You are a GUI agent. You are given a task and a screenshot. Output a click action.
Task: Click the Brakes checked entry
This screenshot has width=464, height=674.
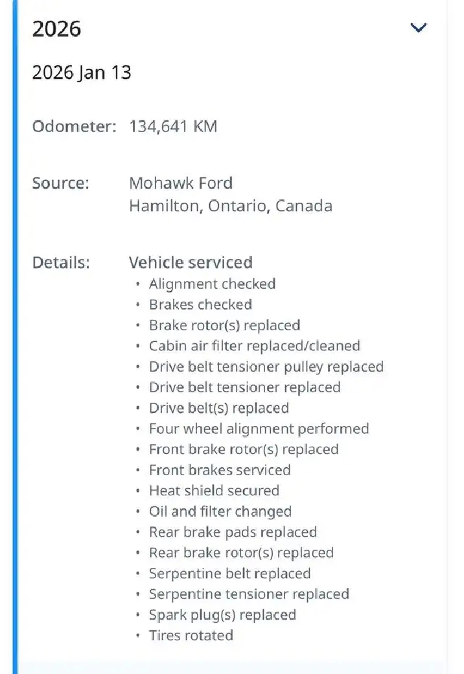[x=200, y=304]
